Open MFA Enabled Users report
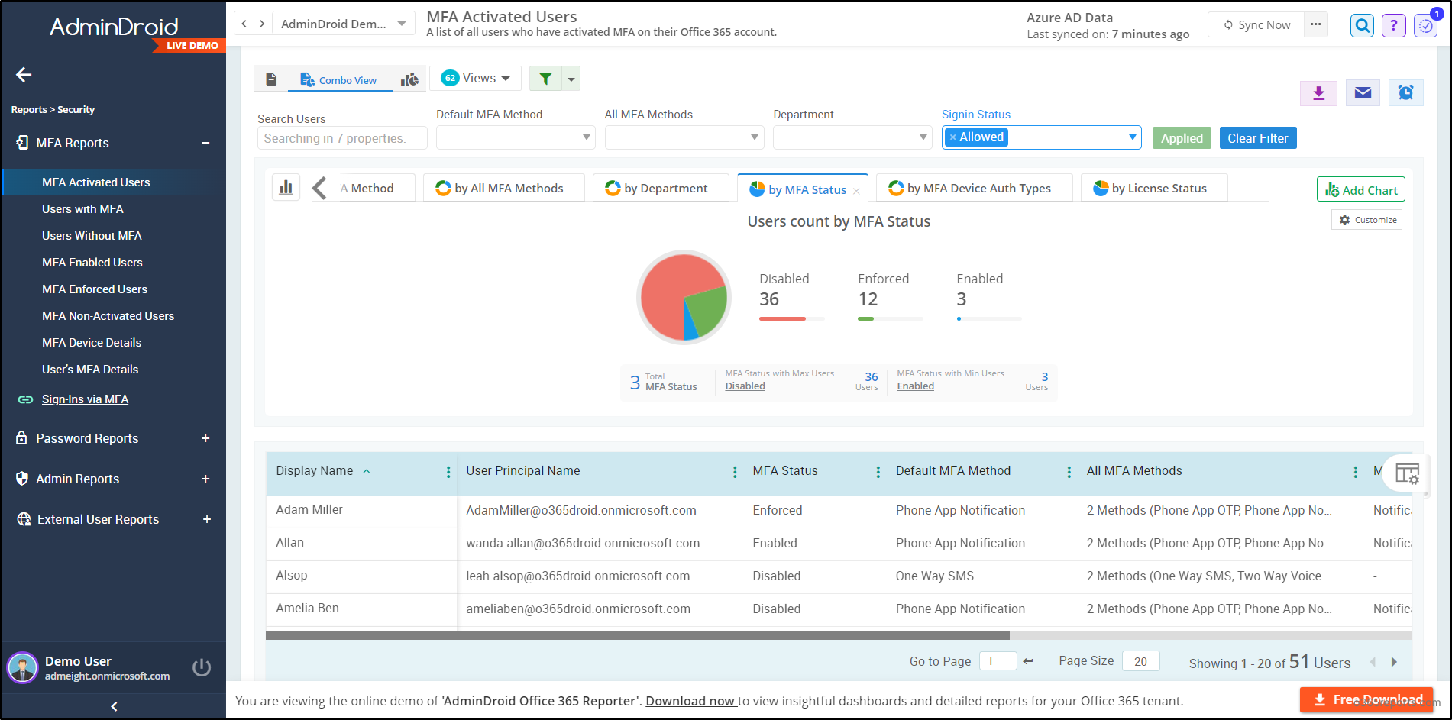Viewport: 1452px width, 720px height. point(92,262)
